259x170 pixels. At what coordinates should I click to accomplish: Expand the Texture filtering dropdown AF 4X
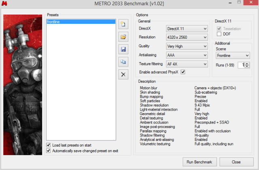coord(187,64)
